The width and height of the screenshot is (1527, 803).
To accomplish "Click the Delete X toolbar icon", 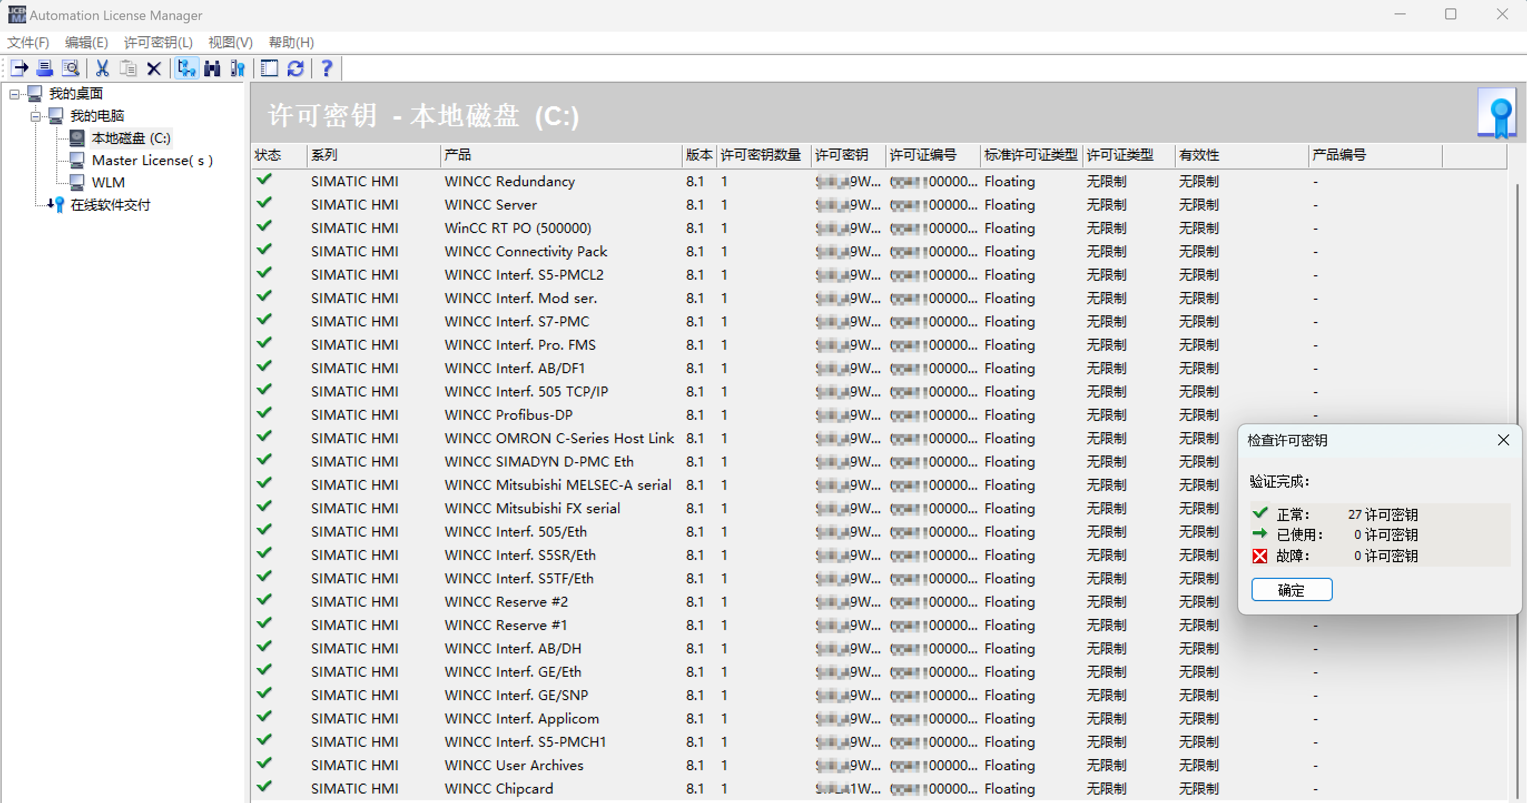I will (x=154, y=69).
